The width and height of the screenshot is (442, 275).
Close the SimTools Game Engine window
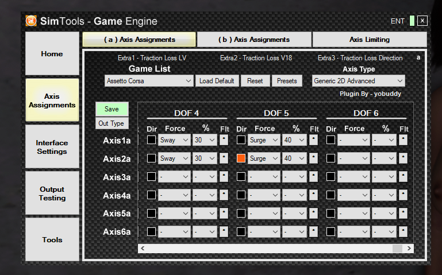[422, 21]
